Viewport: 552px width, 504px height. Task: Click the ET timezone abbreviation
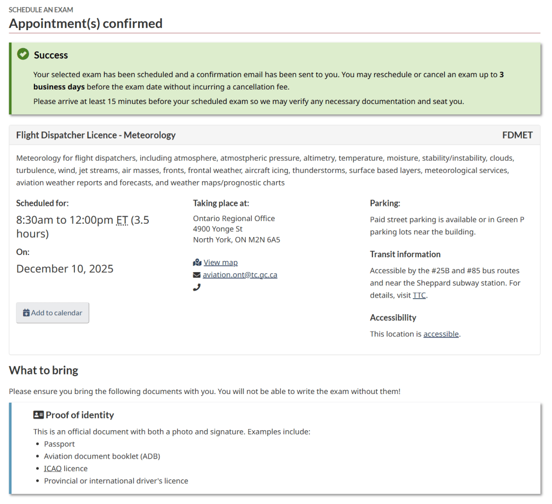pos(122,220)
